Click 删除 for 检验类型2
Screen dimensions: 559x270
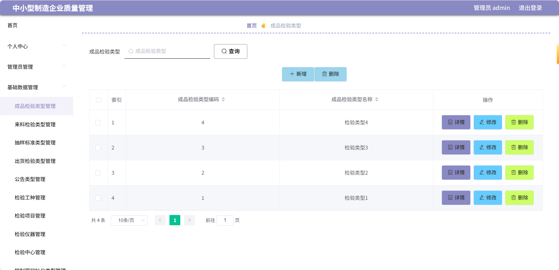(519, 173)
